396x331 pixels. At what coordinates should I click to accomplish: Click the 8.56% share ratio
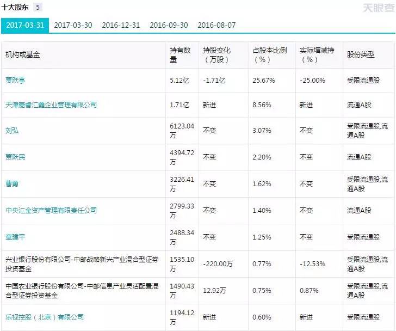pyautogui.click(x=262, y=105)
